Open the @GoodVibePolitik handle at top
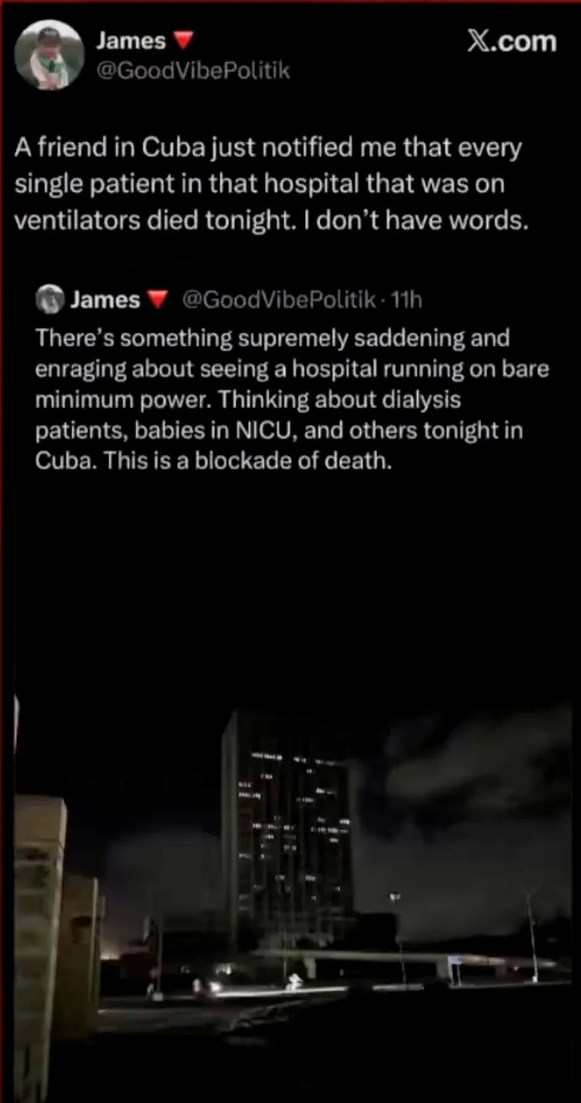Viewport: 581px width, 1103px height. pos(193,70)
